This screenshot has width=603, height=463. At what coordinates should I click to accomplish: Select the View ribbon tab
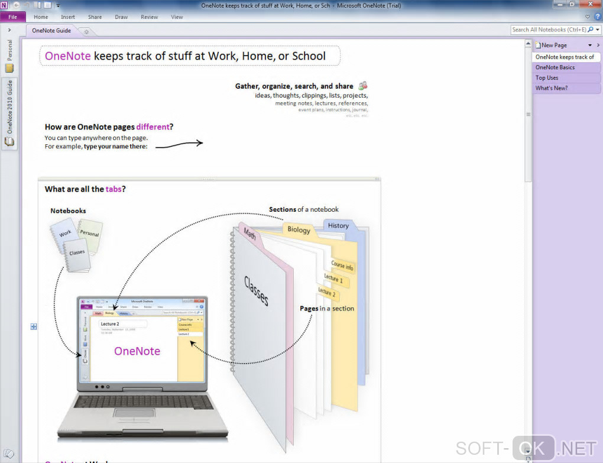click(x=177, y=17)
